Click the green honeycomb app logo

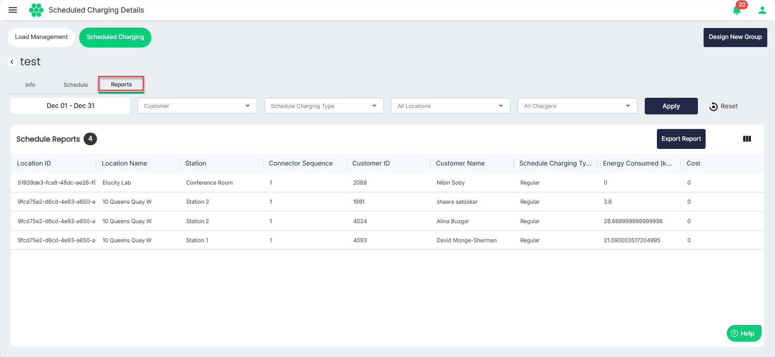pyautogui.click(x=36, y=10)
